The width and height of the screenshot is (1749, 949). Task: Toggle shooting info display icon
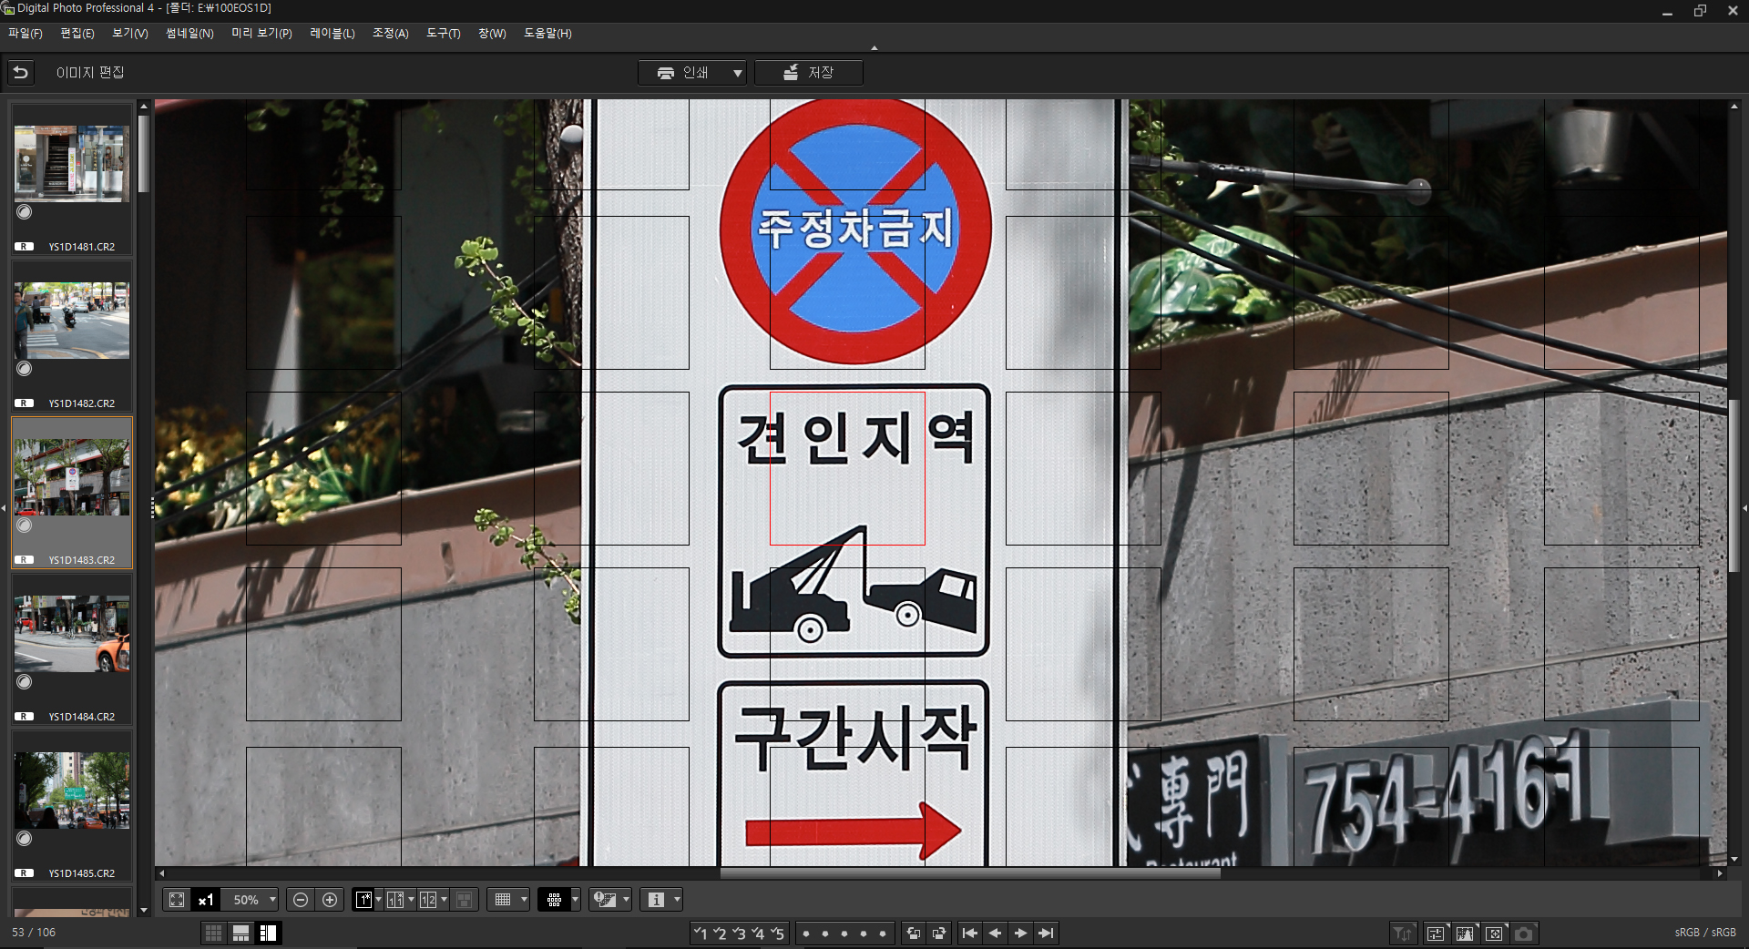656,900
